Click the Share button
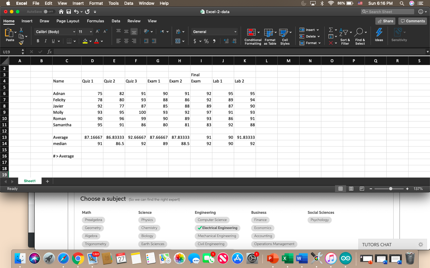 click(x=385, y=21)
